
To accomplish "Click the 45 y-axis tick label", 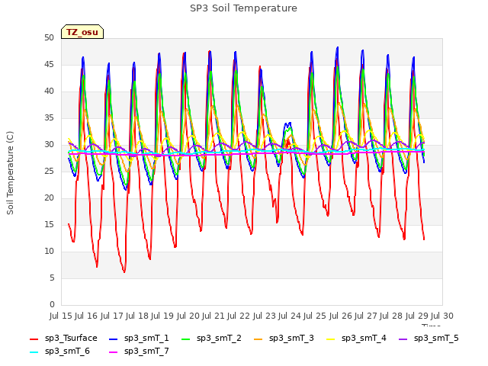I will [49, 64].
